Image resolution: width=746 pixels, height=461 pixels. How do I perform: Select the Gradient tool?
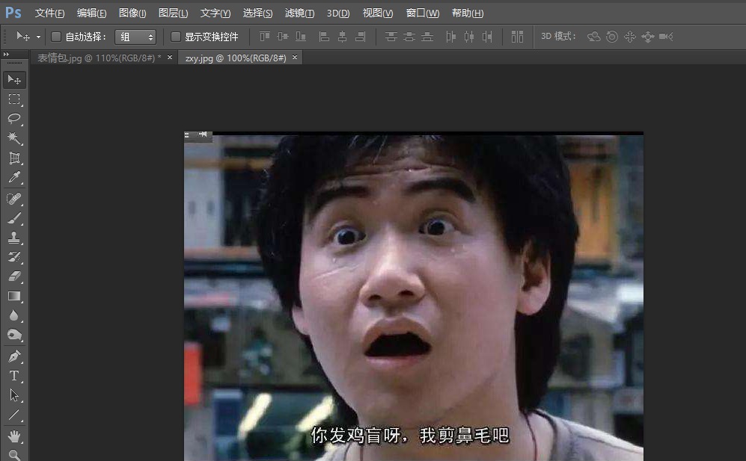point(14,296)
